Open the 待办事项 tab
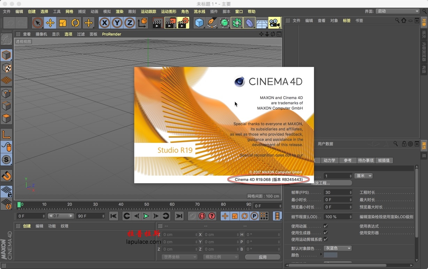Viewport: 428px width, 269px height. tap(366, 160)
